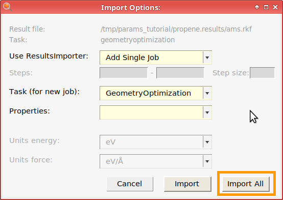Click the Import All button
Image resolution: width=283 pixels, height=200 pixels.
click(246, 184)
